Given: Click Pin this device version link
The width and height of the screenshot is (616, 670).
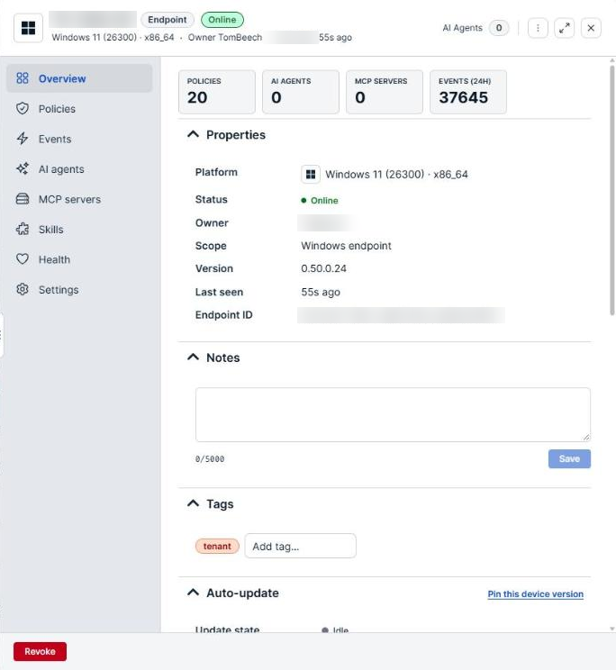Looking at the screenshot, I should tap(535, 594).
